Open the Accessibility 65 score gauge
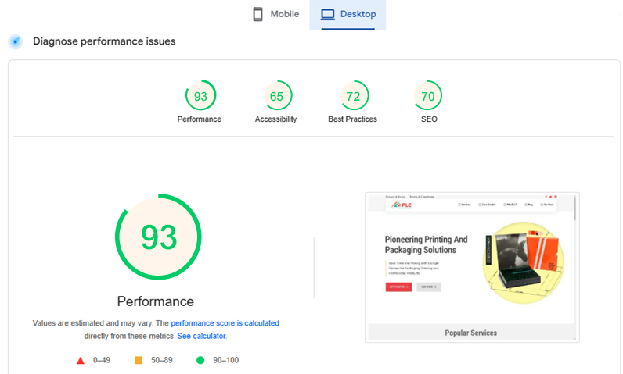This screenshot has width=623, height=374. (x=276, y=95)
